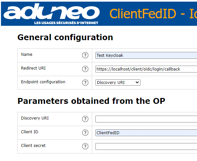Focus Client ID field with ClientFedID
Viewport: 197px width, 161px height.
coord(146,133)
